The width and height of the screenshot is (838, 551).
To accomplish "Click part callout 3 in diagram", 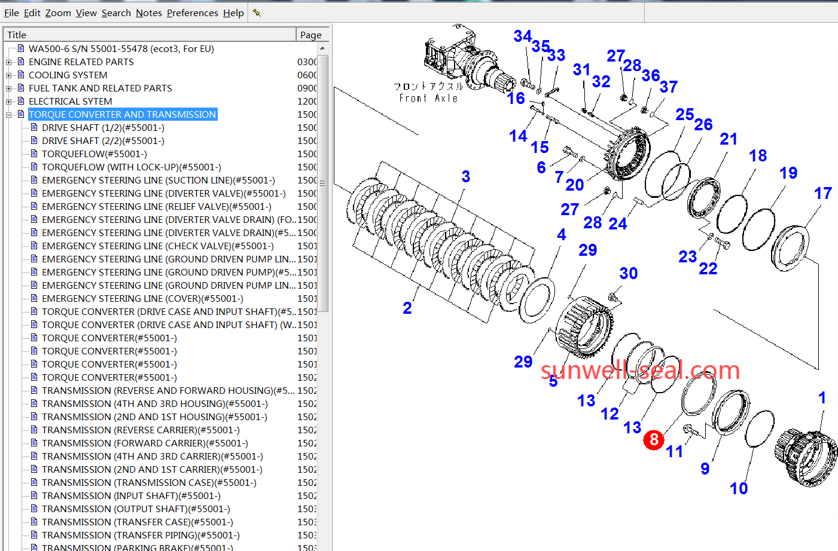I will (466, 176).
